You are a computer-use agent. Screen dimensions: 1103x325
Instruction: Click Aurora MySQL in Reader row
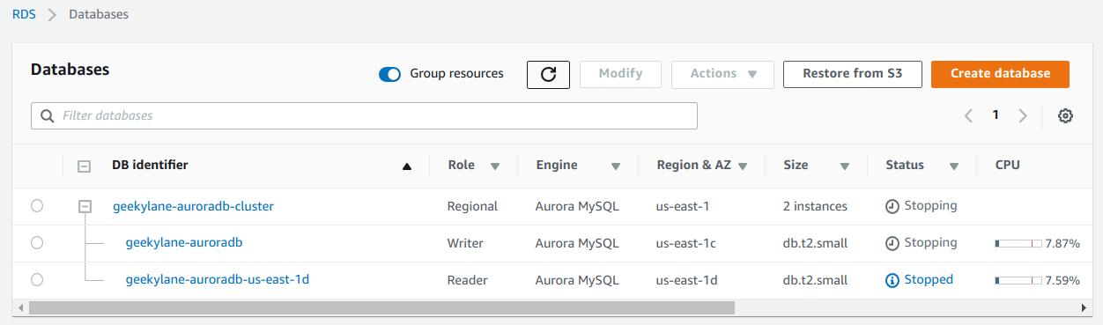click(x=577, y=280)
